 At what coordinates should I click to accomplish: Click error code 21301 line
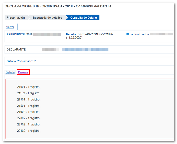click(x=29, y=100)
